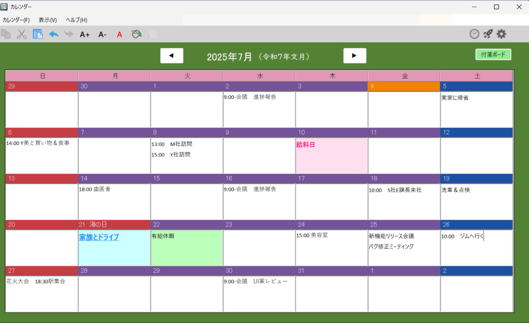Viewport: 529px width, 323px height.
Task: Increase font size with A+ icon
Action: tap(85, 35)
